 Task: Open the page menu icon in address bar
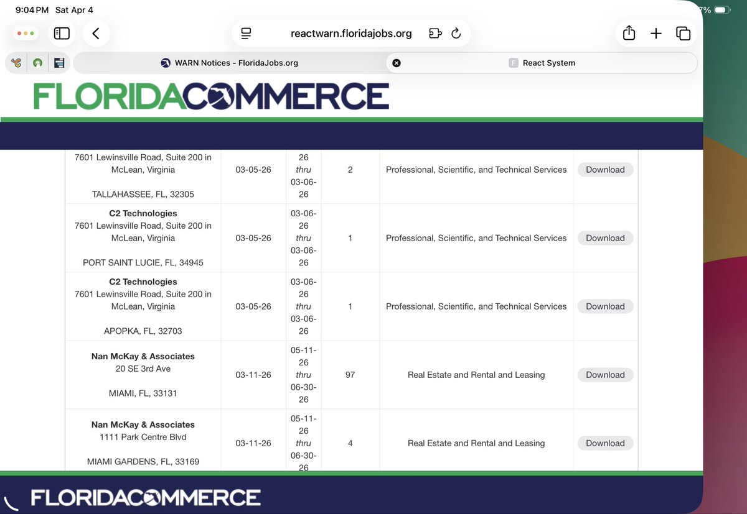pyautogui.click(x=247, y=34)
